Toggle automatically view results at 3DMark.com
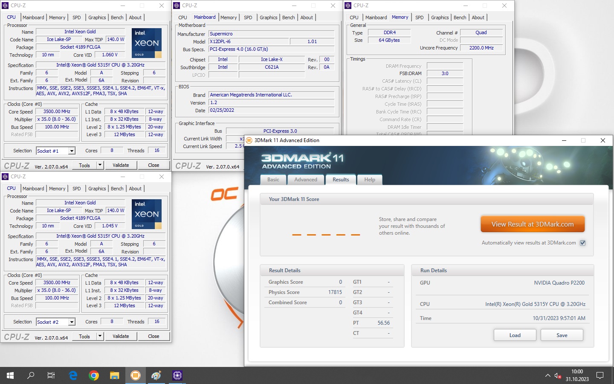 (x=582, y=243)
